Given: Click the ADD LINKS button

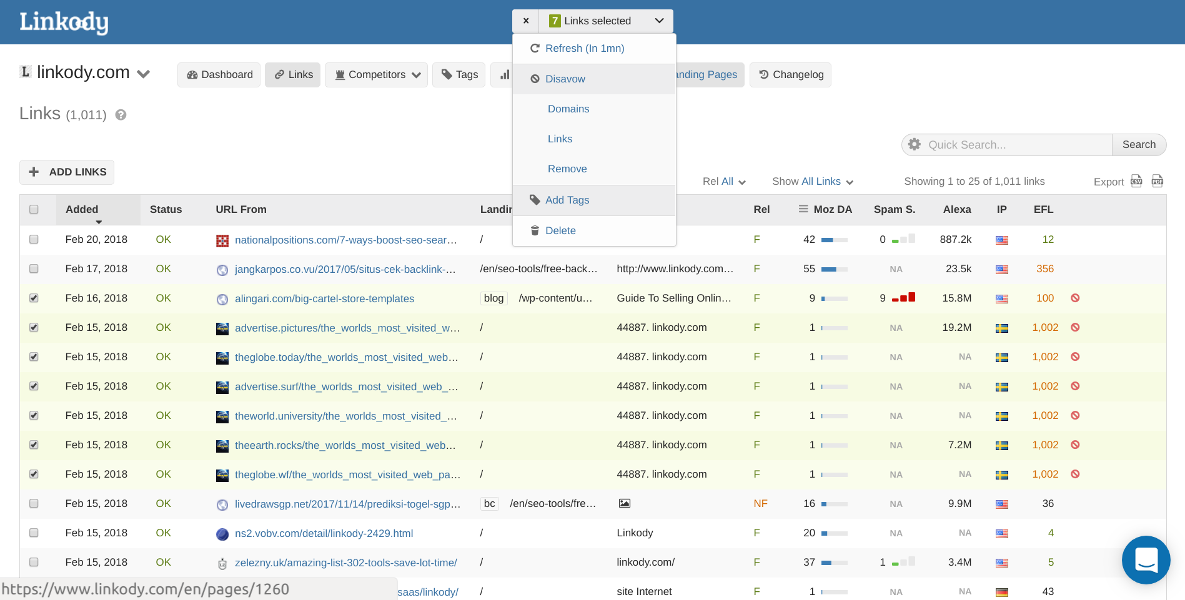Looking at the screenshot, I should 67,172.
